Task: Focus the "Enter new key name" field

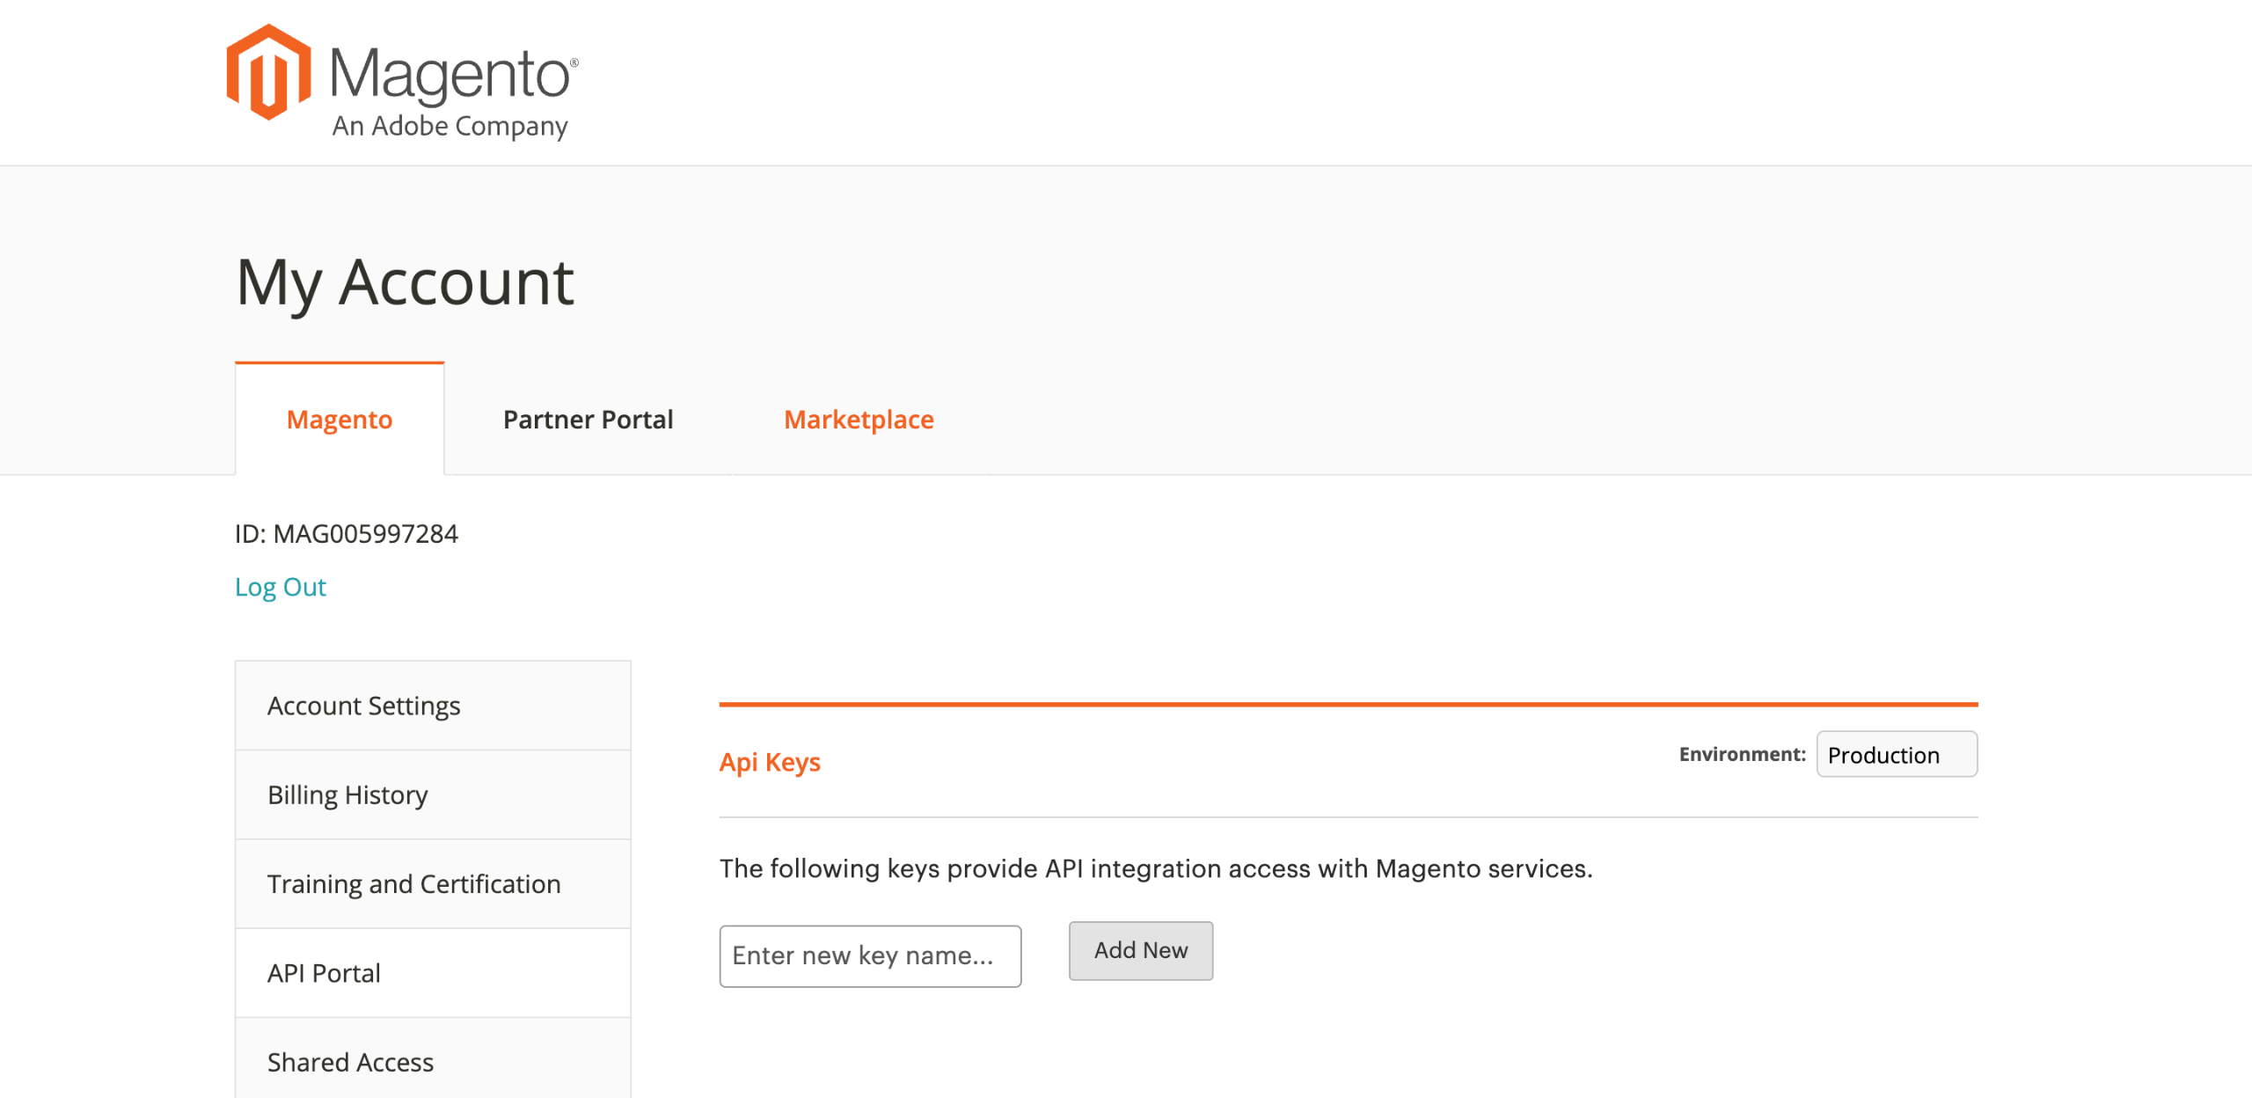Action: coord(869,955)
